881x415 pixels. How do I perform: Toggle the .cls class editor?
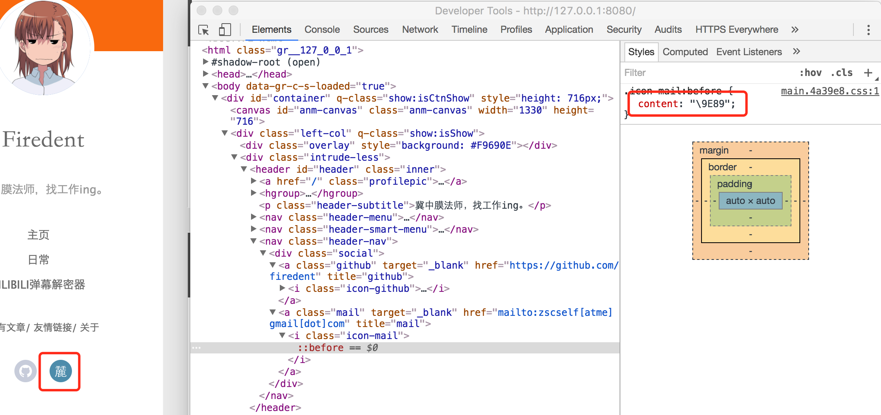(x=841, y=73)
